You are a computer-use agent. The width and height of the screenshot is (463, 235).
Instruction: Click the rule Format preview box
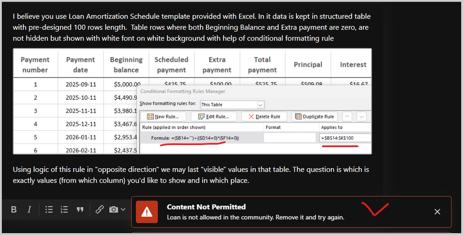(x=289, y=138)
